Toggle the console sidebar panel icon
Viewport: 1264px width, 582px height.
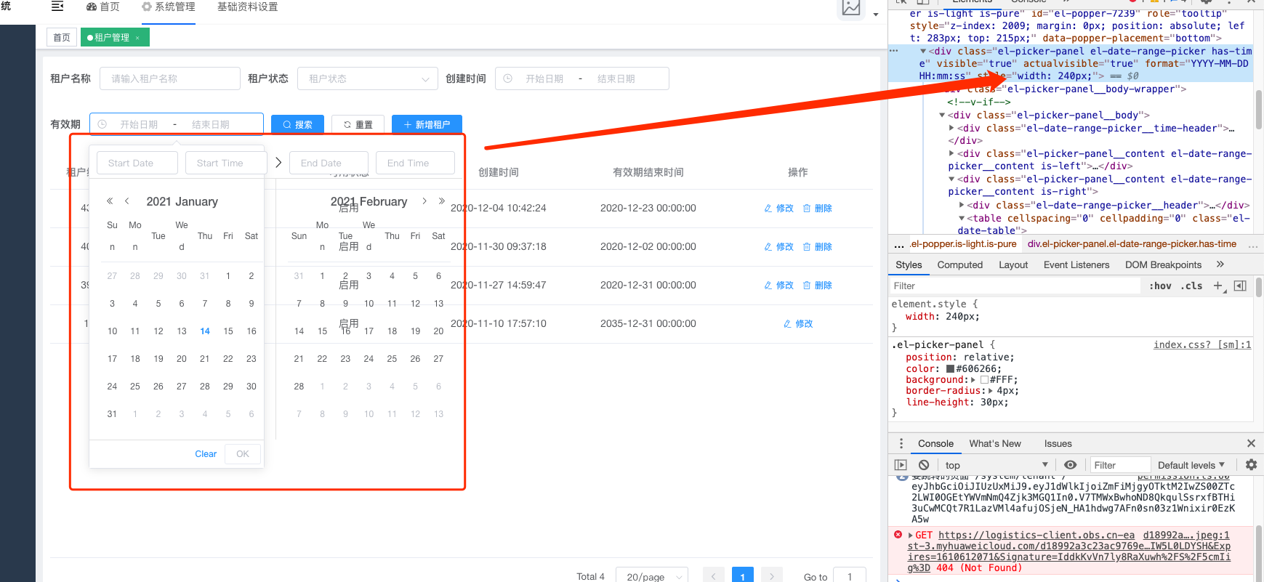[x=901, y=465]
